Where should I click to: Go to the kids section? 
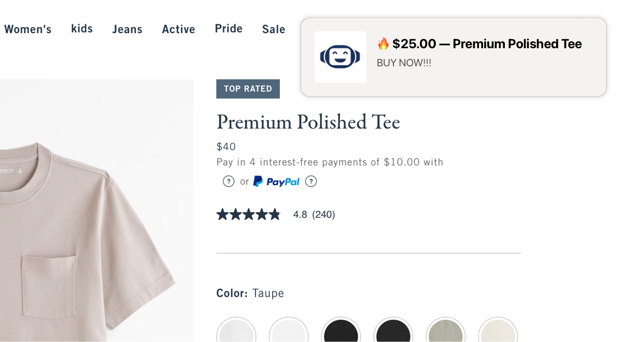click(x=82, y=28)
